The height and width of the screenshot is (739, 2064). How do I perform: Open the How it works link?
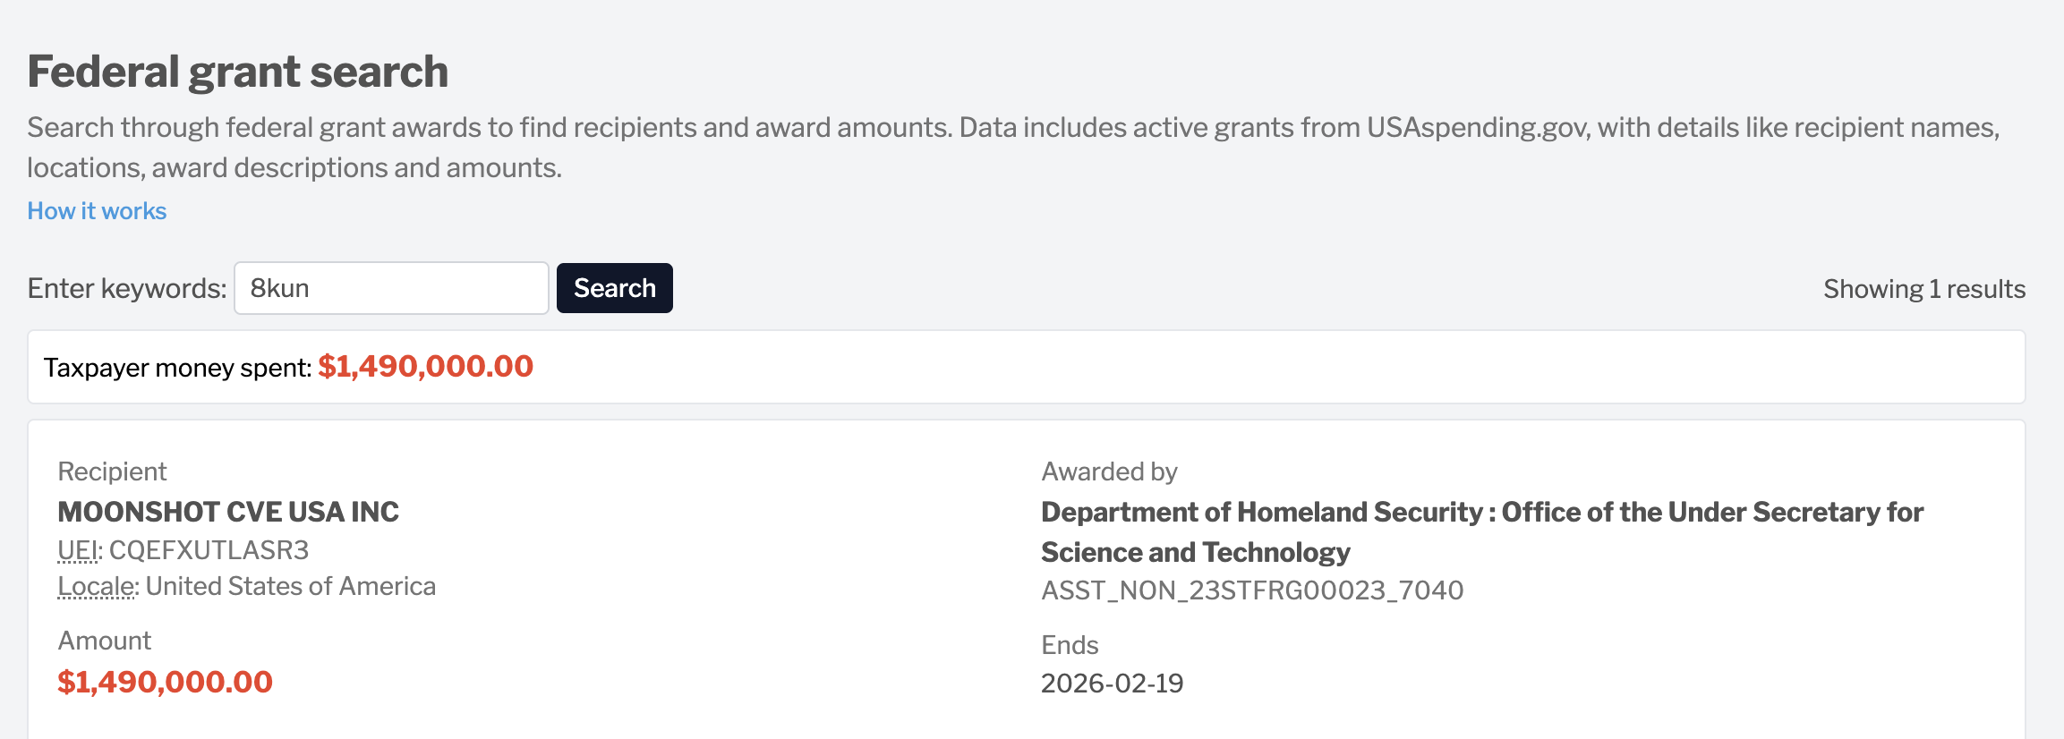point(97,211)
